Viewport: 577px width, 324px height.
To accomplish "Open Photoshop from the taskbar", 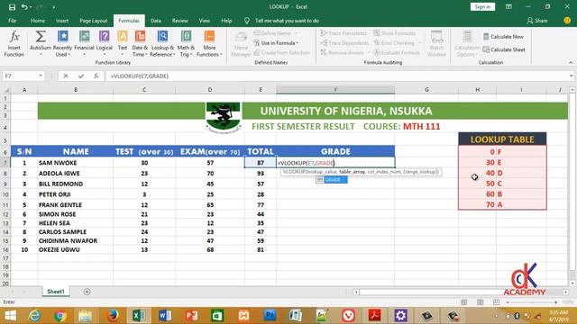I will (x=270, y=316).
